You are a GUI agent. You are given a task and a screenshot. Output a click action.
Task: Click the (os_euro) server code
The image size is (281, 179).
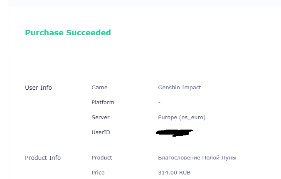(192, 118)
